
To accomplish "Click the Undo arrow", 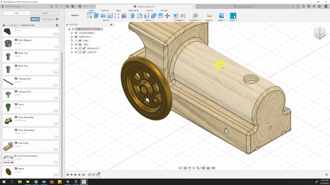I will pos(85,6).
